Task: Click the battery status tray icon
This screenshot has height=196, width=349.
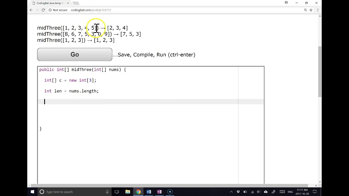Action: pos(245,192)
